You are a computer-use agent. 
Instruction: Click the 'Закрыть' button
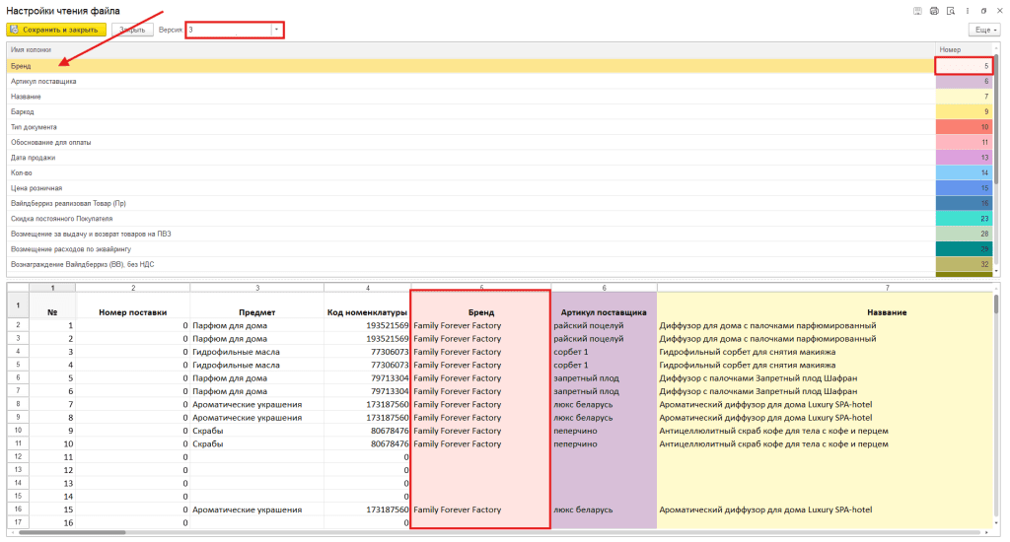(132, 30)
